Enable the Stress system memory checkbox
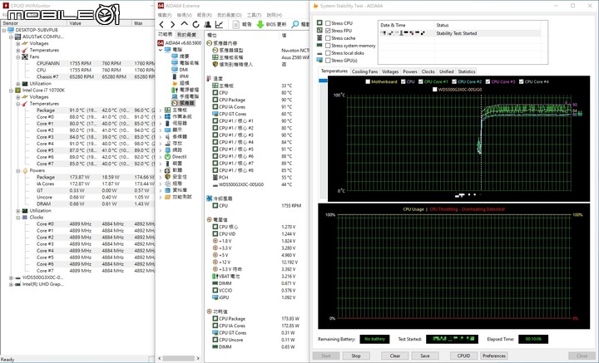 tap(328, 46)
